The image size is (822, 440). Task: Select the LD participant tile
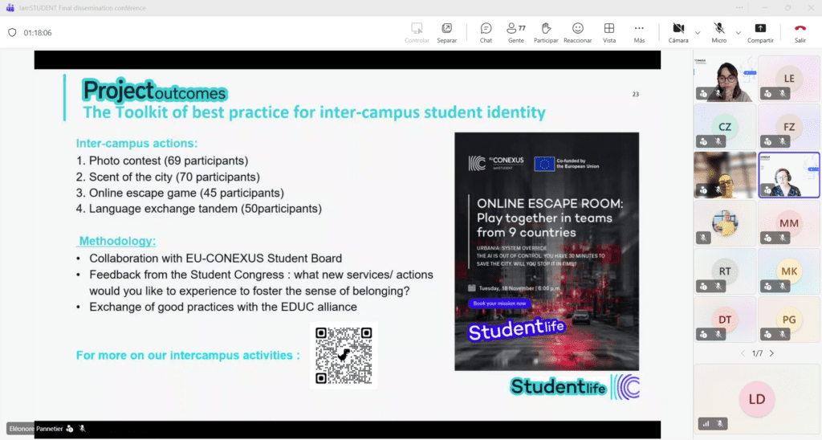pos(756,399)
